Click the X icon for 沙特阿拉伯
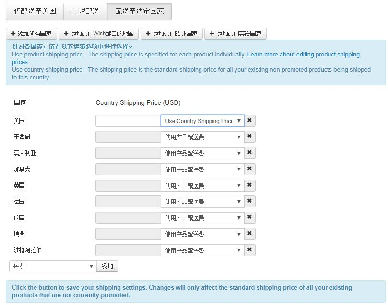Screen dimensions: 388x305 [249, 250]
